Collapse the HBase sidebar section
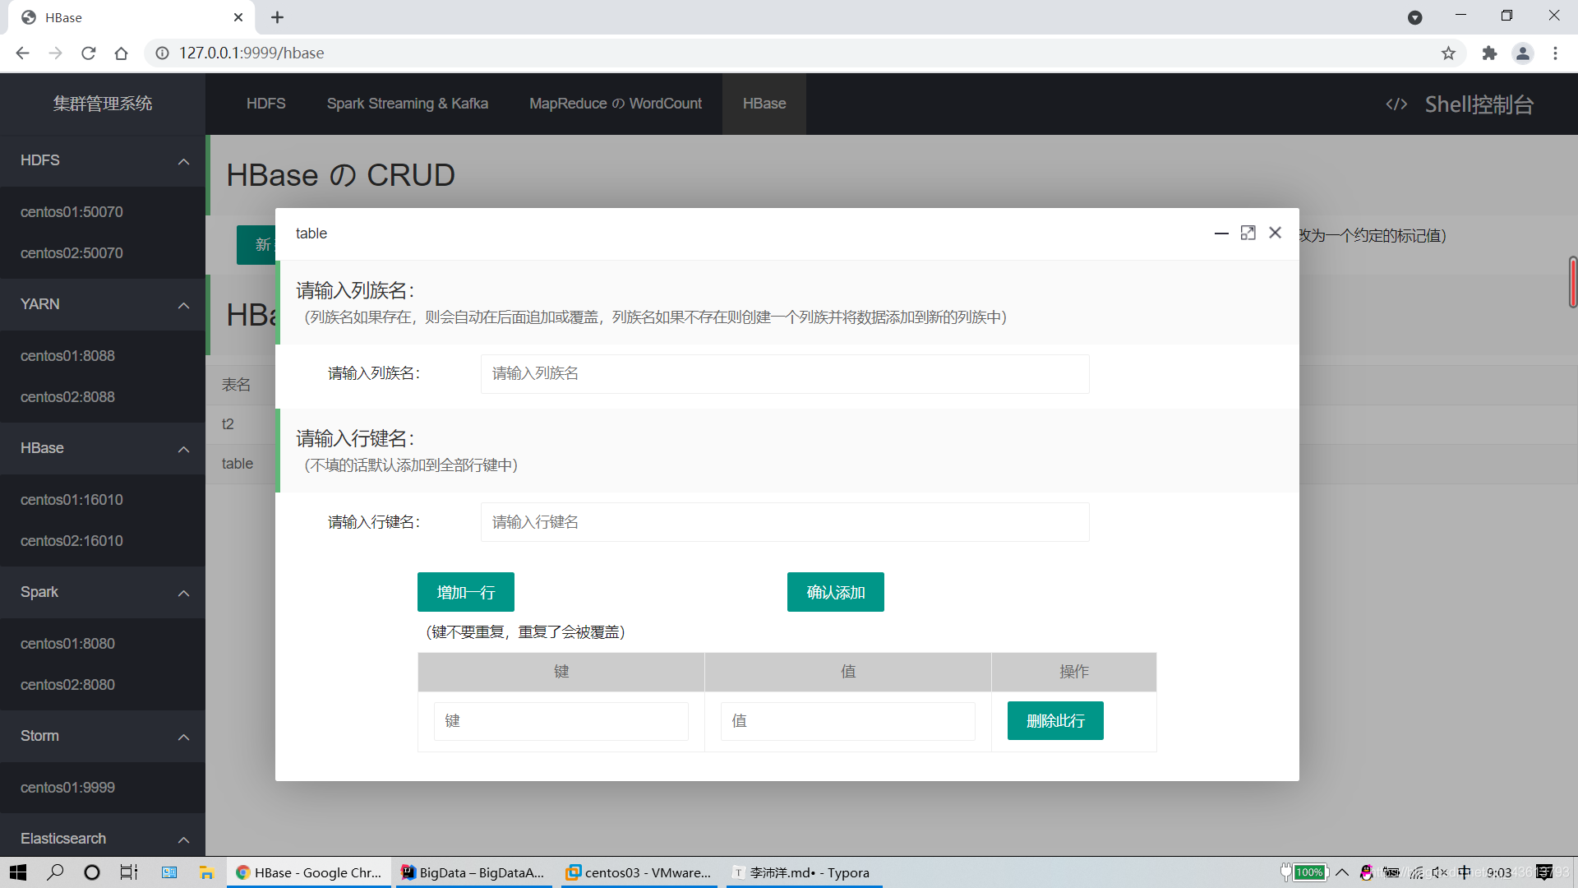1578x888 pixels. [184, 449]
